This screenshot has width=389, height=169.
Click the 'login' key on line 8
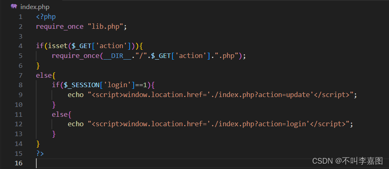pyautogui.click(x=117, y=86)
